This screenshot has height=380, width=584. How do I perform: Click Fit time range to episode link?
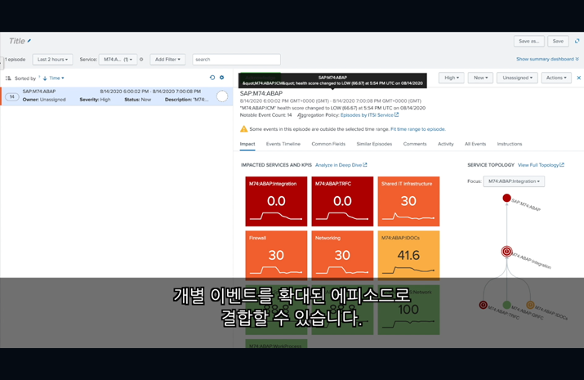tap(418, 129)
